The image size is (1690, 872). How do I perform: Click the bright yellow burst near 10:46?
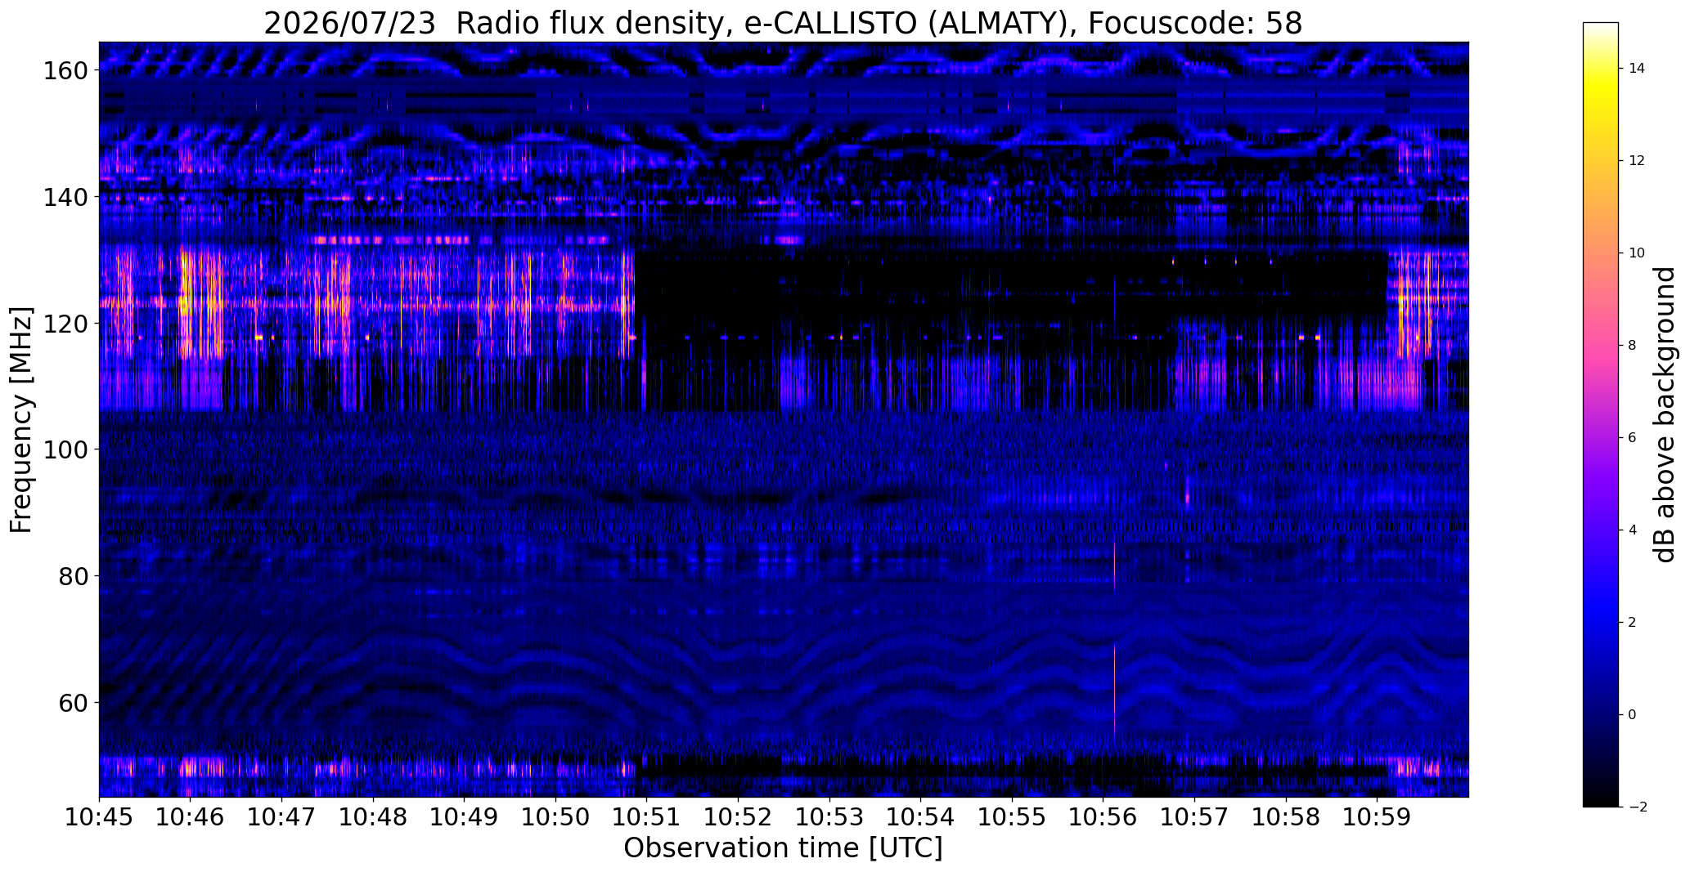tap(187, 303)
